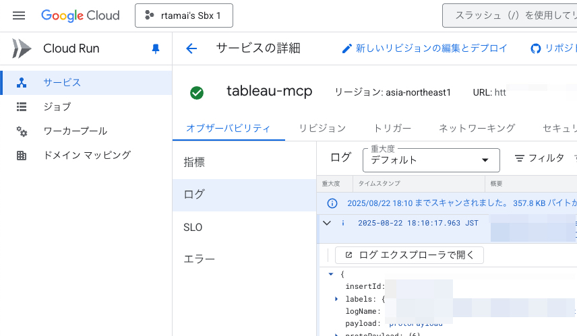Collapse the 18:10:17.963 log entry
The image size is (577, 336).
point(327,223)
